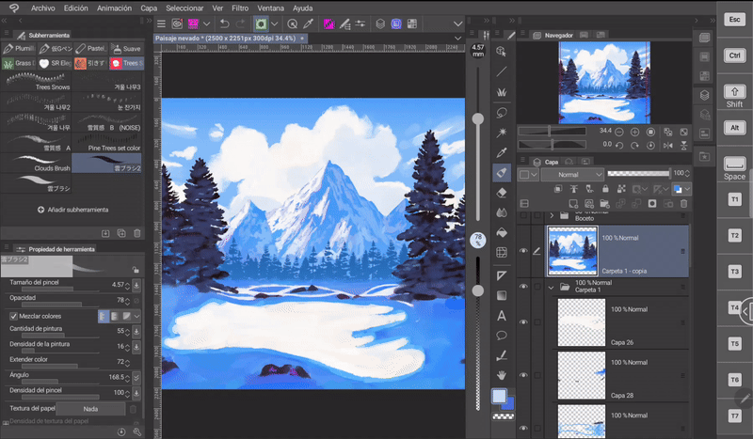The height and width of the screenshot is (439, 753).
Task: Select the magic wand auto-select tool
Action: [x=502, y=133]
